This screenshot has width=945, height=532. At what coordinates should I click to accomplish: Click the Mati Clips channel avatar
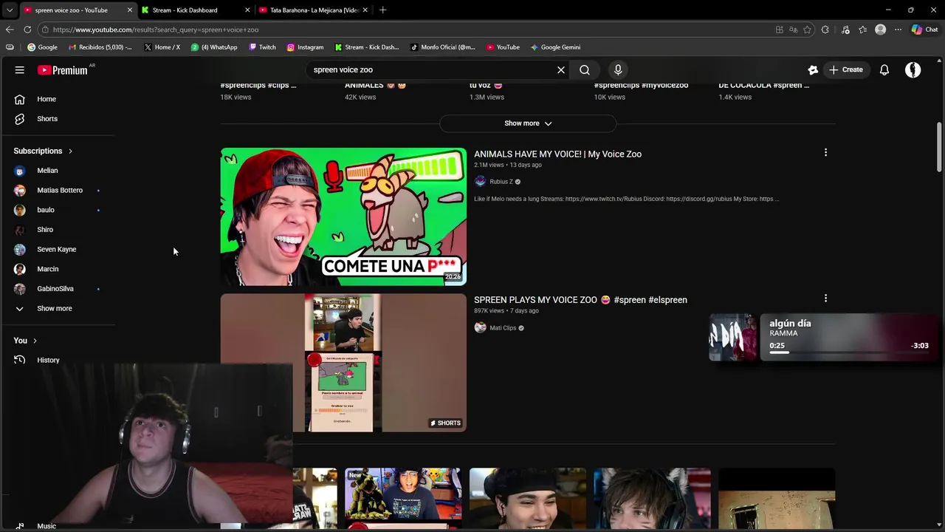480,328
